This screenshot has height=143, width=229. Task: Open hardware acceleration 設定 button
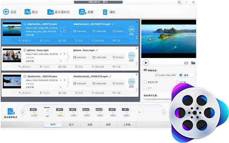pos(185,75)
